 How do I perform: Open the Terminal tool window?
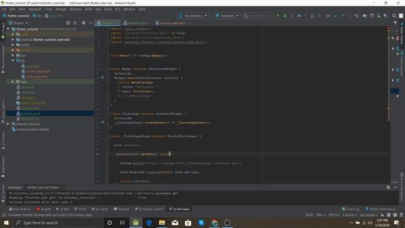coord(121,209)
